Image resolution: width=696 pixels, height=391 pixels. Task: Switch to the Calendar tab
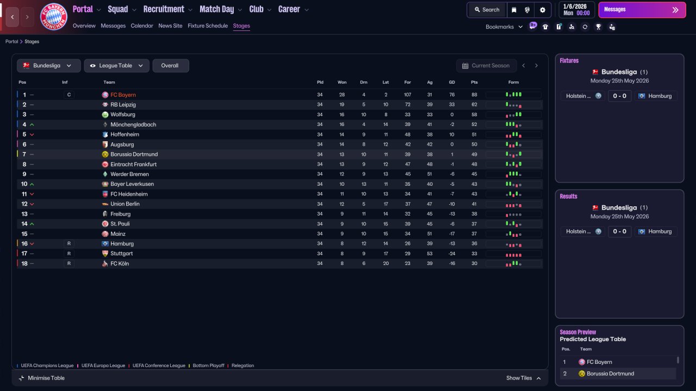(x=142, y=26)
